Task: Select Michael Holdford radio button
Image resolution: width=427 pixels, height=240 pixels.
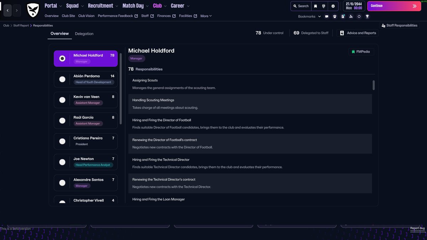Action: click(x=62, y=59)
